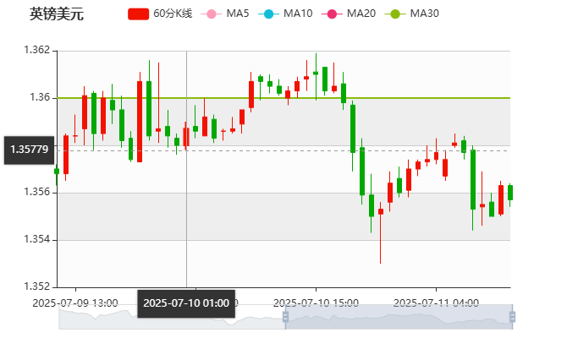Click the 1.362 y-axis label

[37, 50]
